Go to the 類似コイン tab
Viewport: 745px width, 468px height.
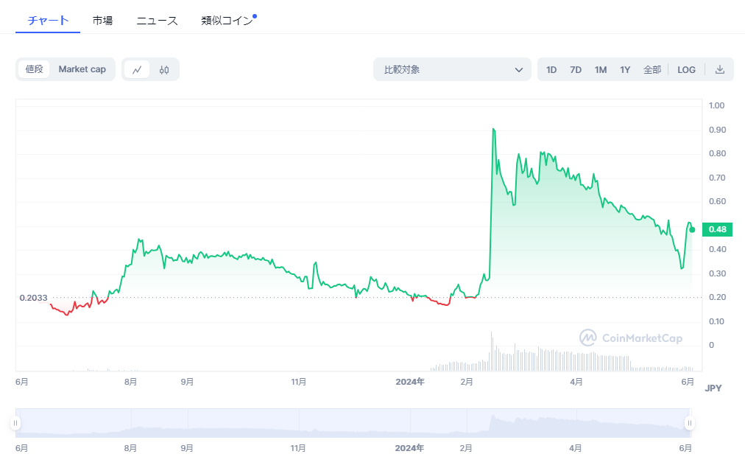click(227, 21)
